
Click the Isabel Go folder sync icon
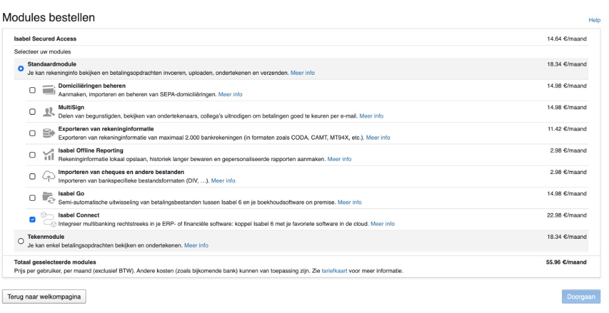pos(49,198)
